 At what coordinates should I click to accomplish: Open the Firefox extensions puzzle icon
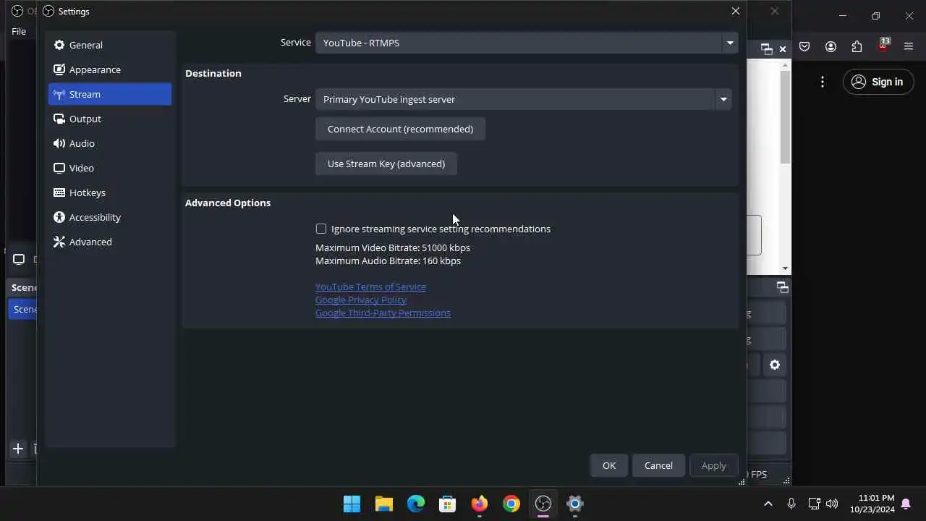coord(857,47)
